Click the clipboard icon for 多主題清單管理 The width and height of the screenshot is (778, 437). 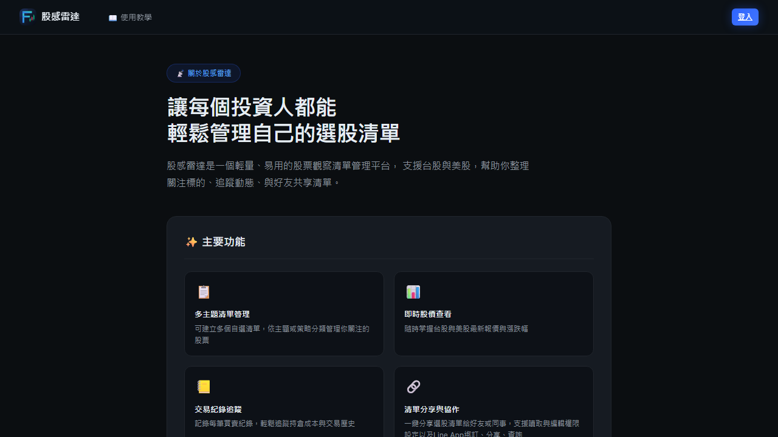tap(204, 292)
